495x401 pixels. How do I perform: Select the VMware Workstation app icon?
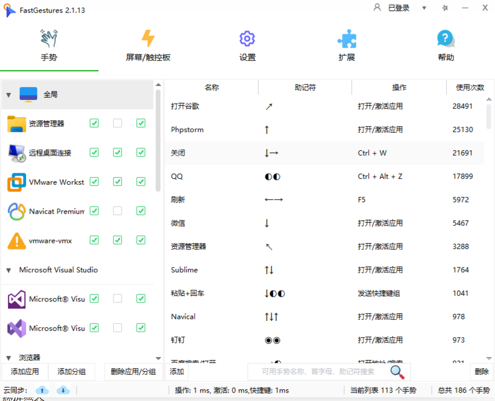(x=17, y=182)
